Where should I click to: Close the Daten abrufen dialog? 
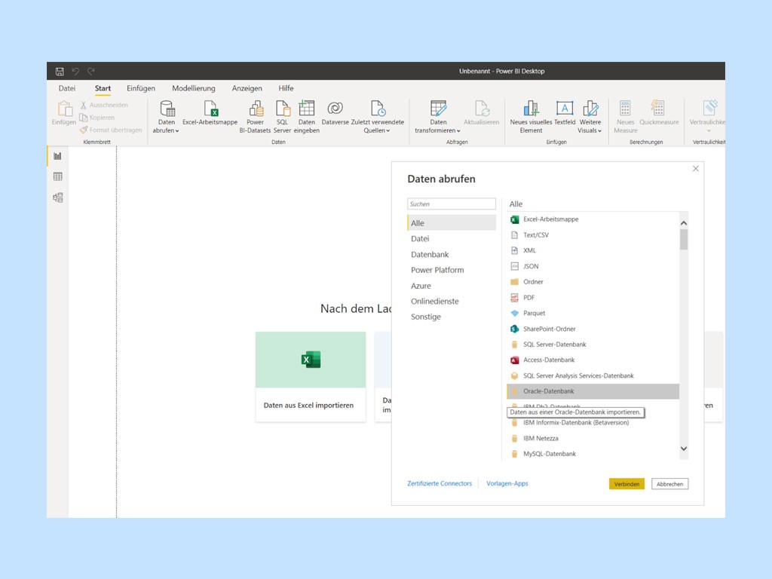(696, 168)
